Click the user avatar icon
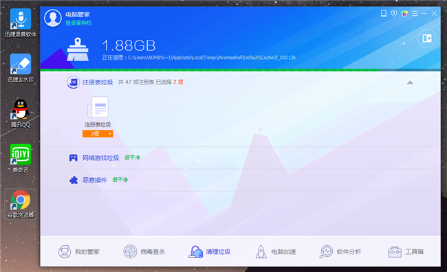447x272 pixels. click(53, 18)
